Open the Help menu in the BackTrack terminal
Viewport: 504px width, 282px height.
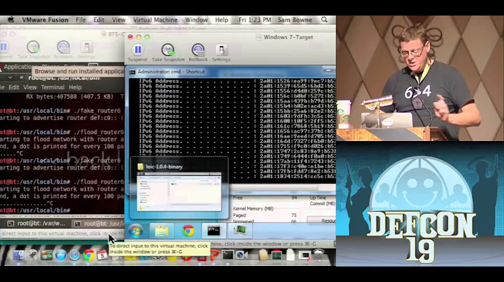[x=75, y=87]
